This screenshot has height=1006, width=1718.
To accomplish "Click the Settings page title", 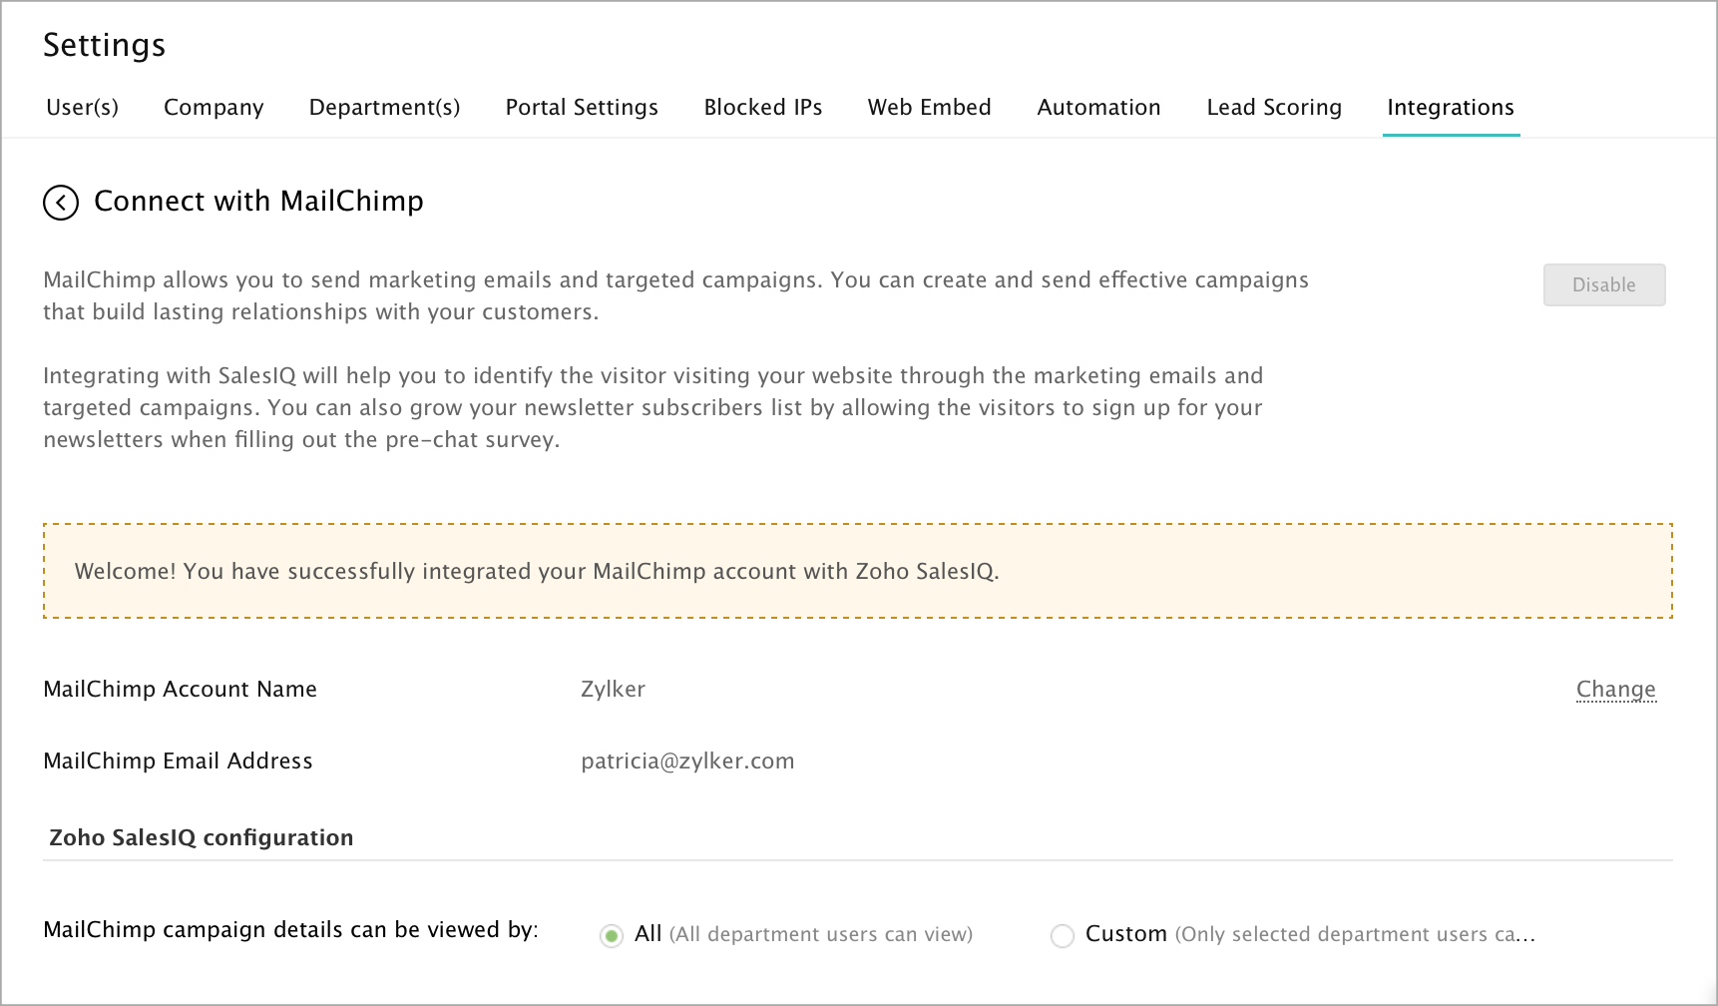I will [105, 45].
